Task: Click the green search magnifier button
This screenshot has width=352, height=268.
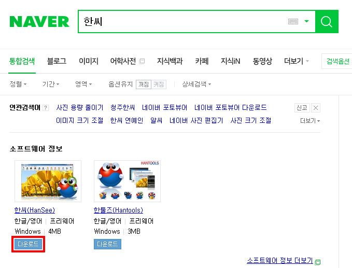Action: click(327, 22)
